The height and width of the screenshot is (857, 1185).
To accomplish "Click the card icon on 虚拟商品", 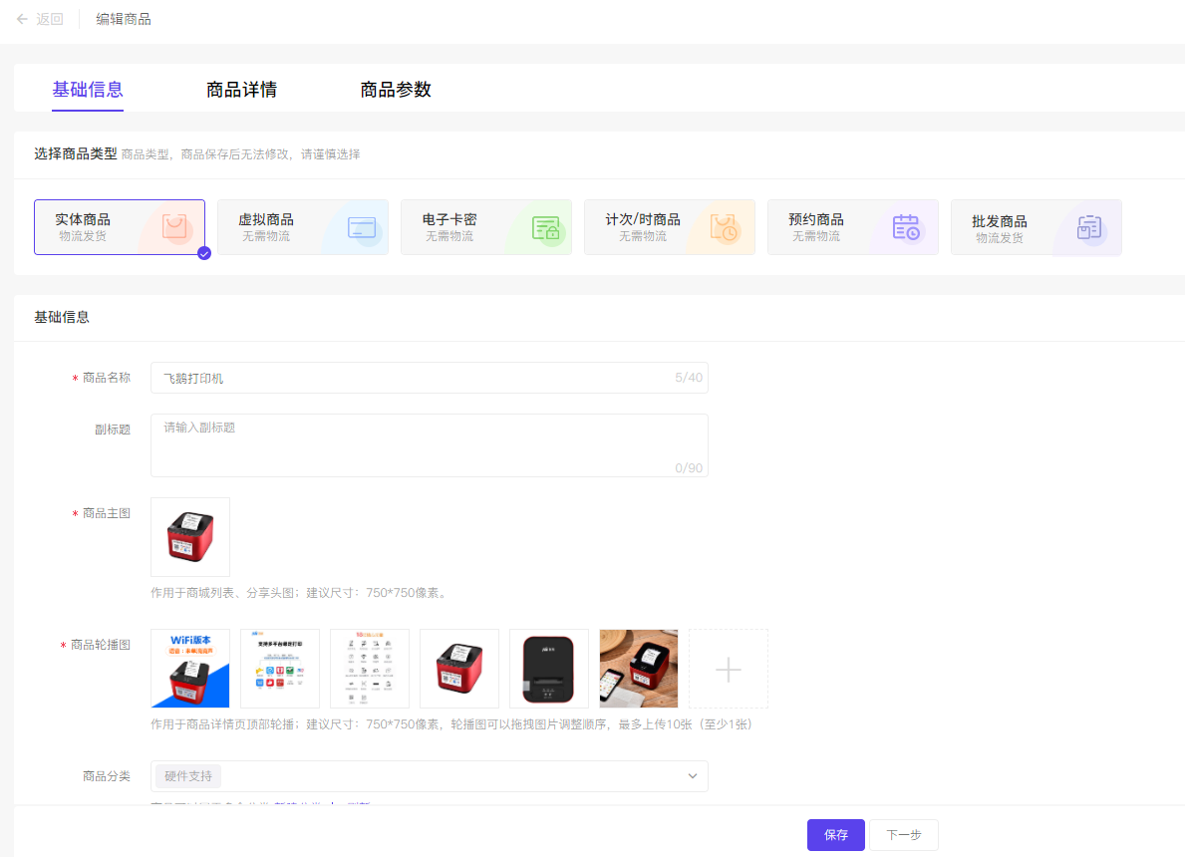I will tap(362, 227).
